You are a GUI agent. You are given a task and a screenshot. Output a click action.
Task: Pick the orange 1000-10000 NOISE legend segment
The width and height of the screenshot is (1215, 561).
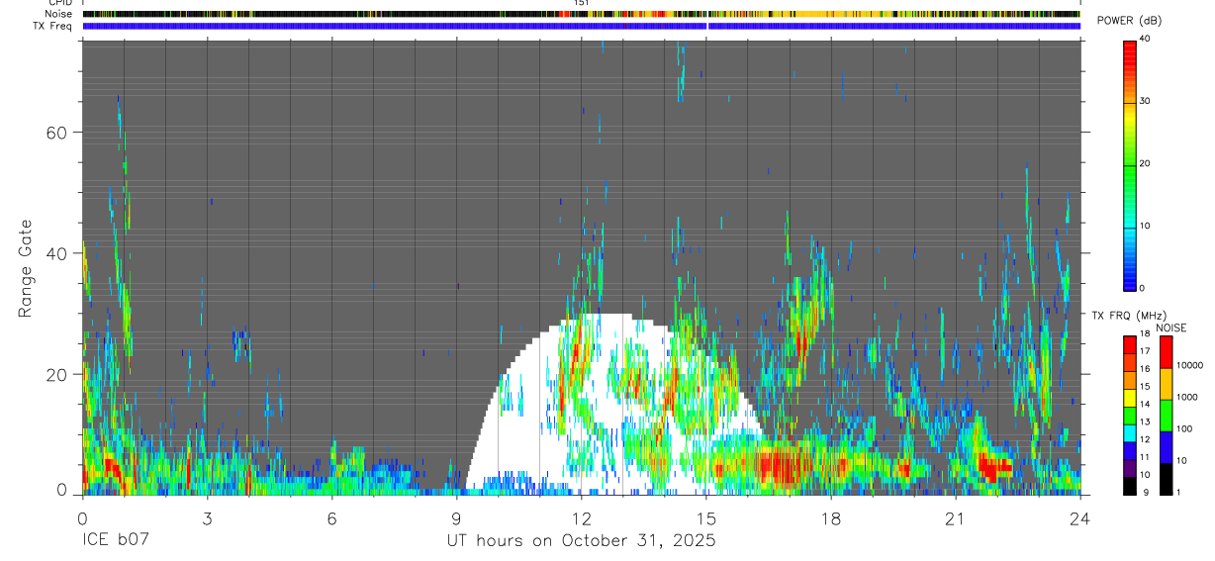point(1166,384)
